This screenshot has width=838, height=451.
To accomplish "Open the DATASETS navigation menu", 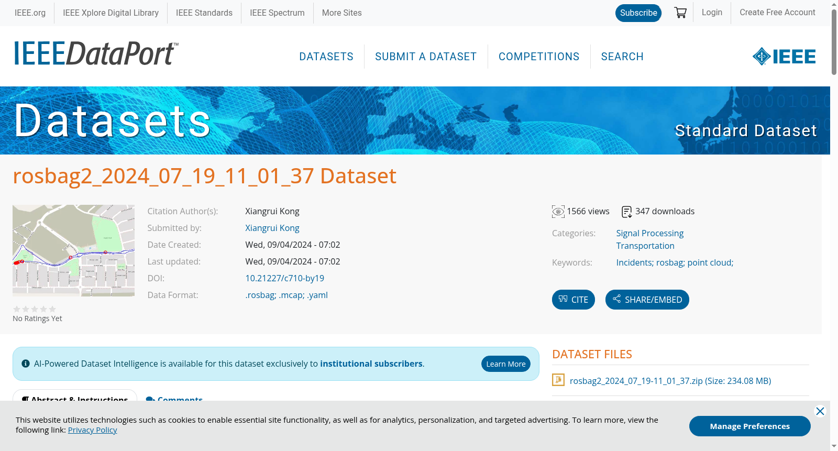I will click(326, 57).
